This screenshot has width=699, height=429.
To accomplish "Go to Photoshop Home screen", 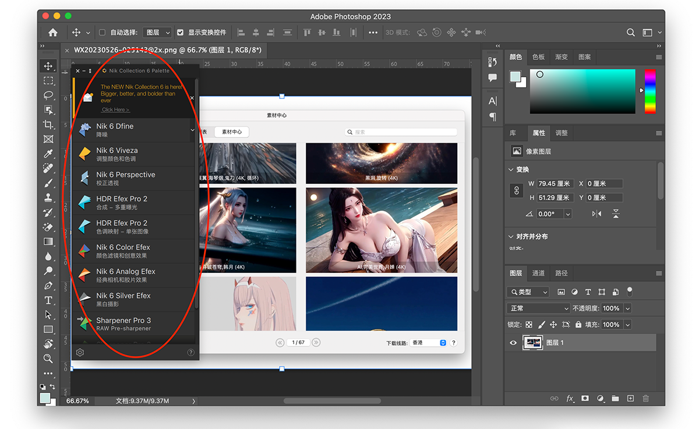I will click(53, 33).
